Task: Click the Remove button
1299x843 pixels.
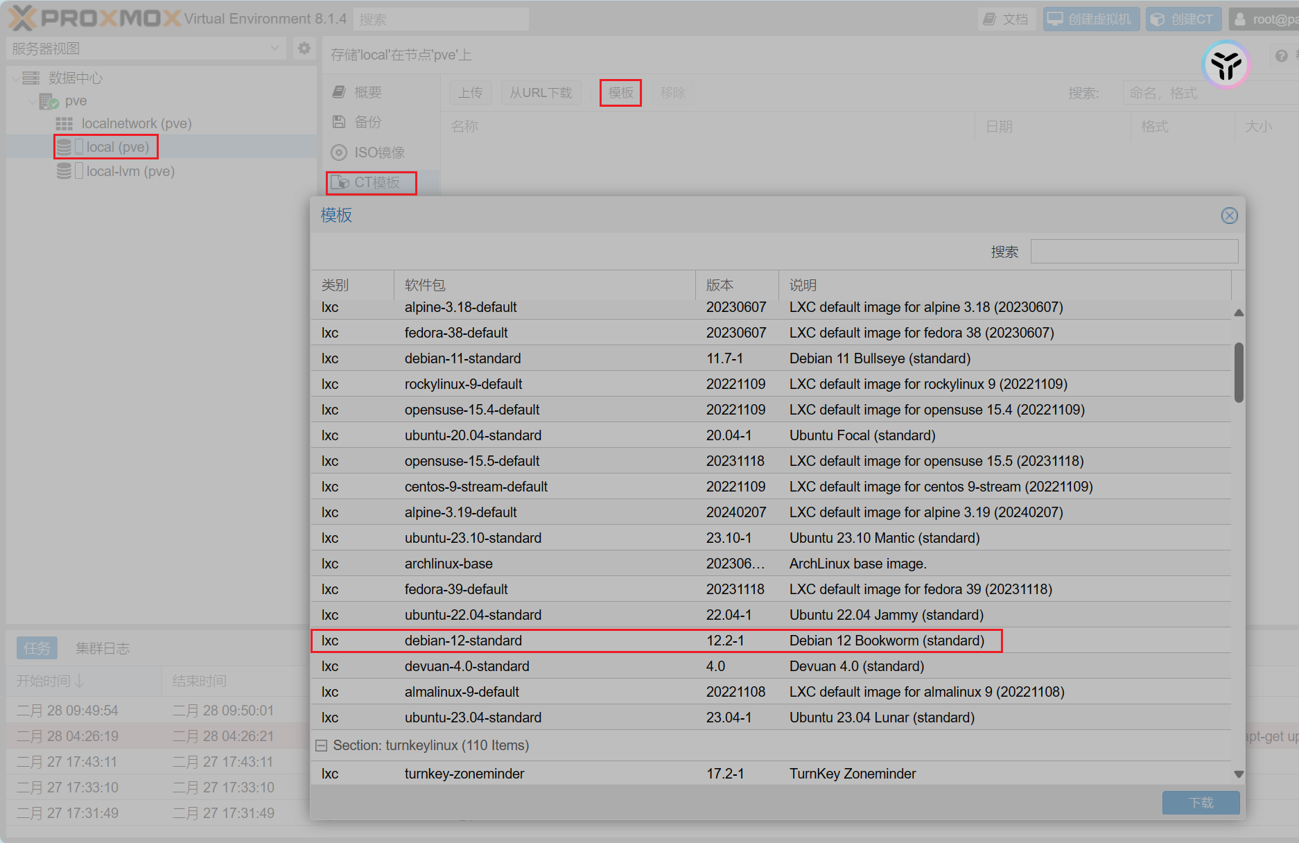Action: coord(672,92)
